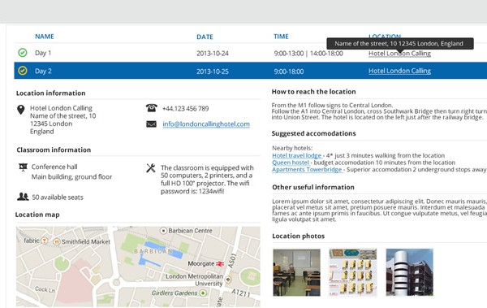Click the presentation board icon by Conference hall
This screenshot has height=308, width=487.
pyautogui.click(x=23, y=167)
